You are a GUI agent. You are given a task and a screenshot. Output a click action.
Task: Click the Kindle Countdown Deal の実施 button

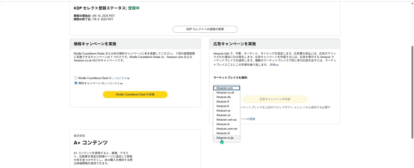[x=135, y=94]
